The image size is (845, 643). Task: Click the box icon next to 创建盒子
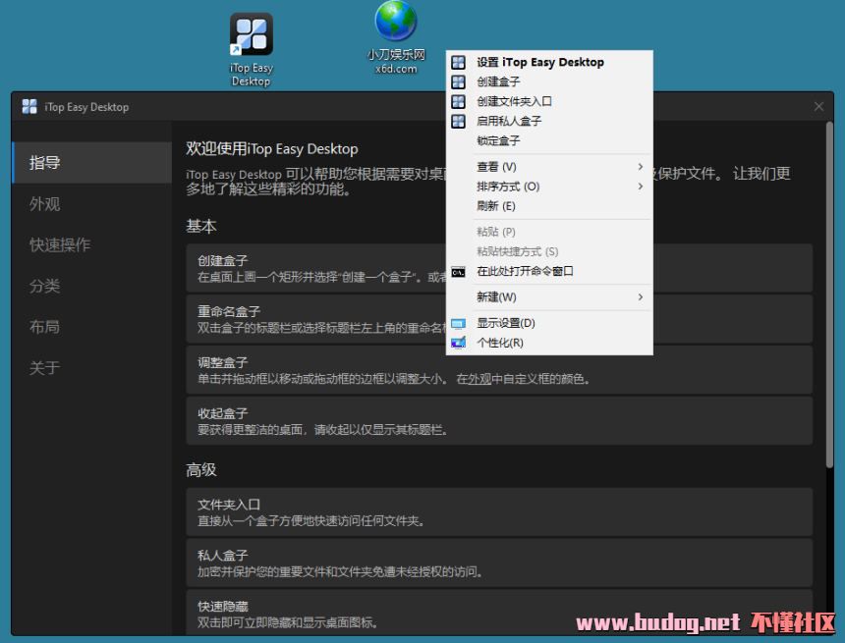click(458, 81)
